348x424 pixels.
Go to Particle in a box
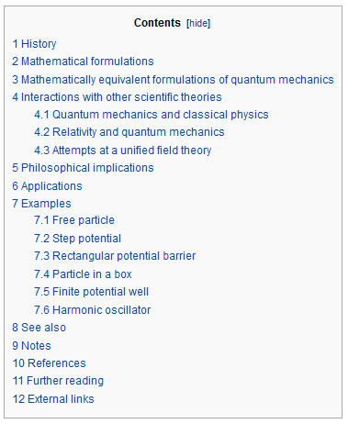[83, 274]
